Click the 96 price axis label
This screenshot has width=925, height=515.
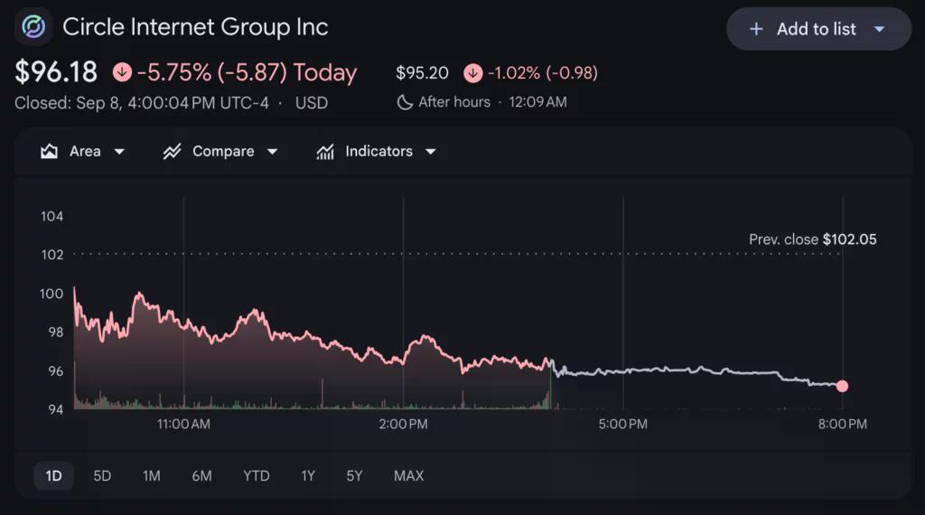pyautogui.click(x=55, y=371)
